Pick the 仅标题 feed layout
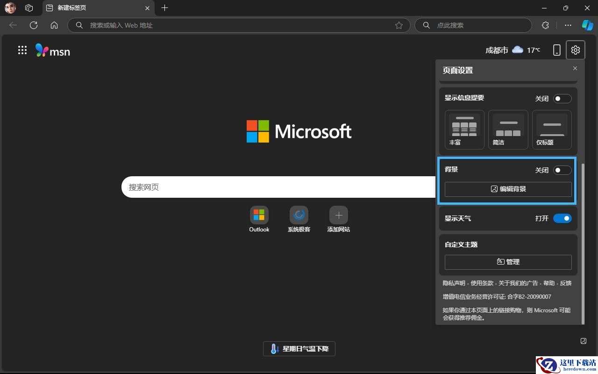 coord(552,129)
